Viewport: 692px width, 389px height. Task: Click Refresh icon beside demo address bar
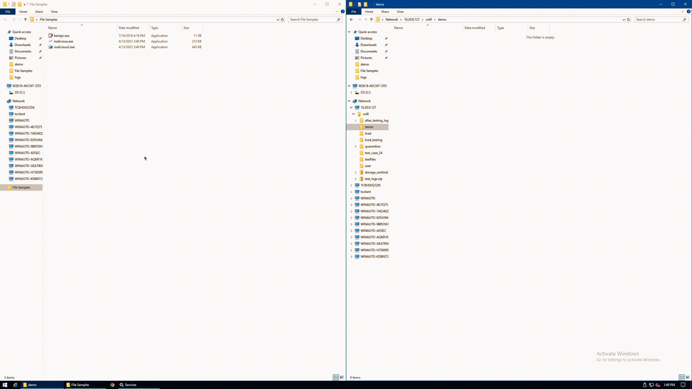coord(629,19)
